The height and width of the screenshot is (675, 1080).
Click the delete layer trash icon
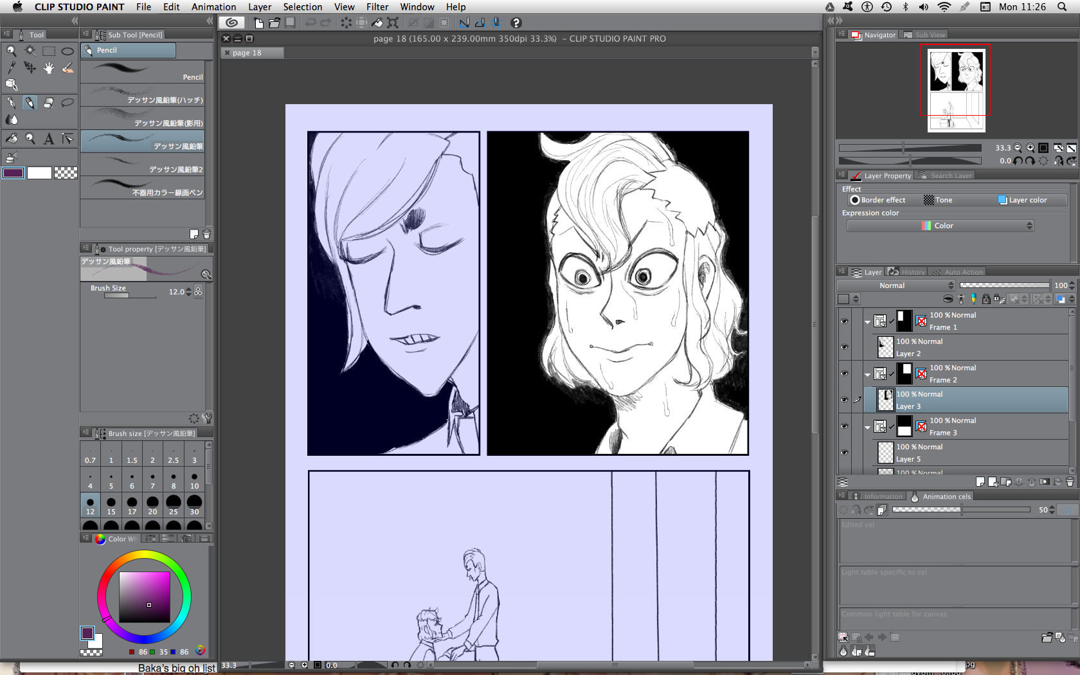tap(1070, 482)
